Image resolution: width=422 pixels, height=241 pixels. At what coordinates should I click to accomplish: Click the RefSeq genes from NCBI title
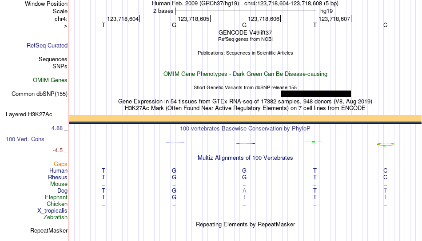click(245, 39)
